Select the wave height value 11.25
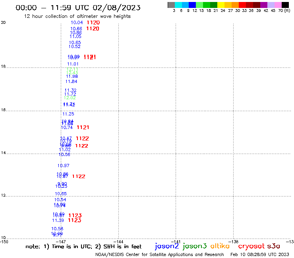Image resolution: width=294 pixels, height=258 pixels. [68, 114]
